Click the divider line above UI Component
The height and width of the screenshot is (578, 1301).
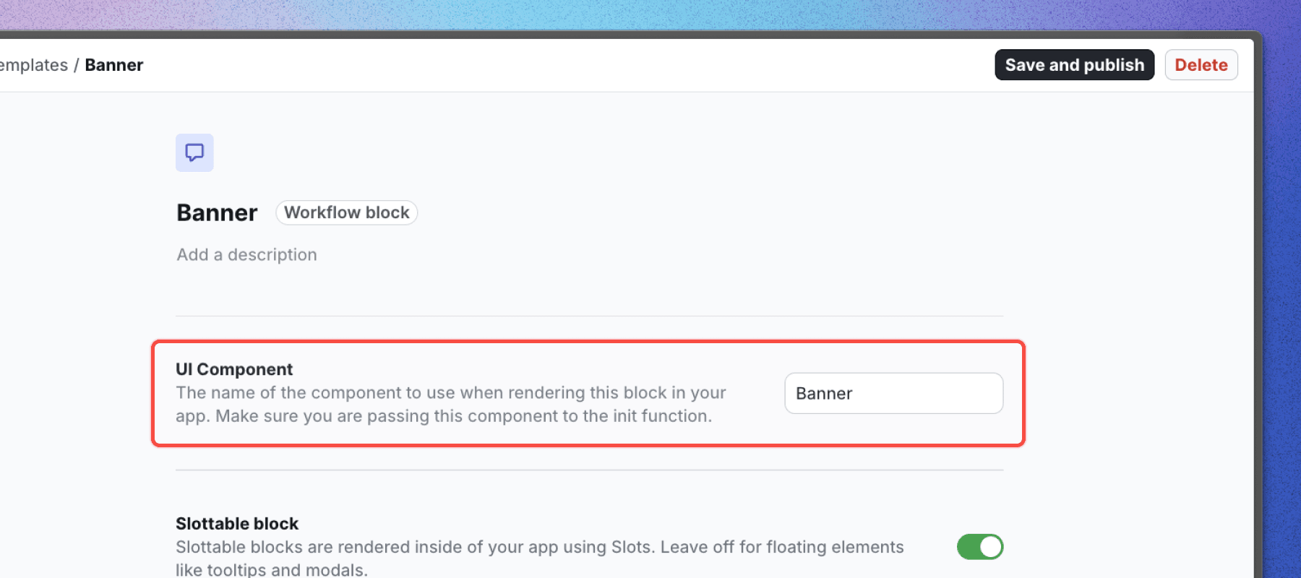[589, 316]
